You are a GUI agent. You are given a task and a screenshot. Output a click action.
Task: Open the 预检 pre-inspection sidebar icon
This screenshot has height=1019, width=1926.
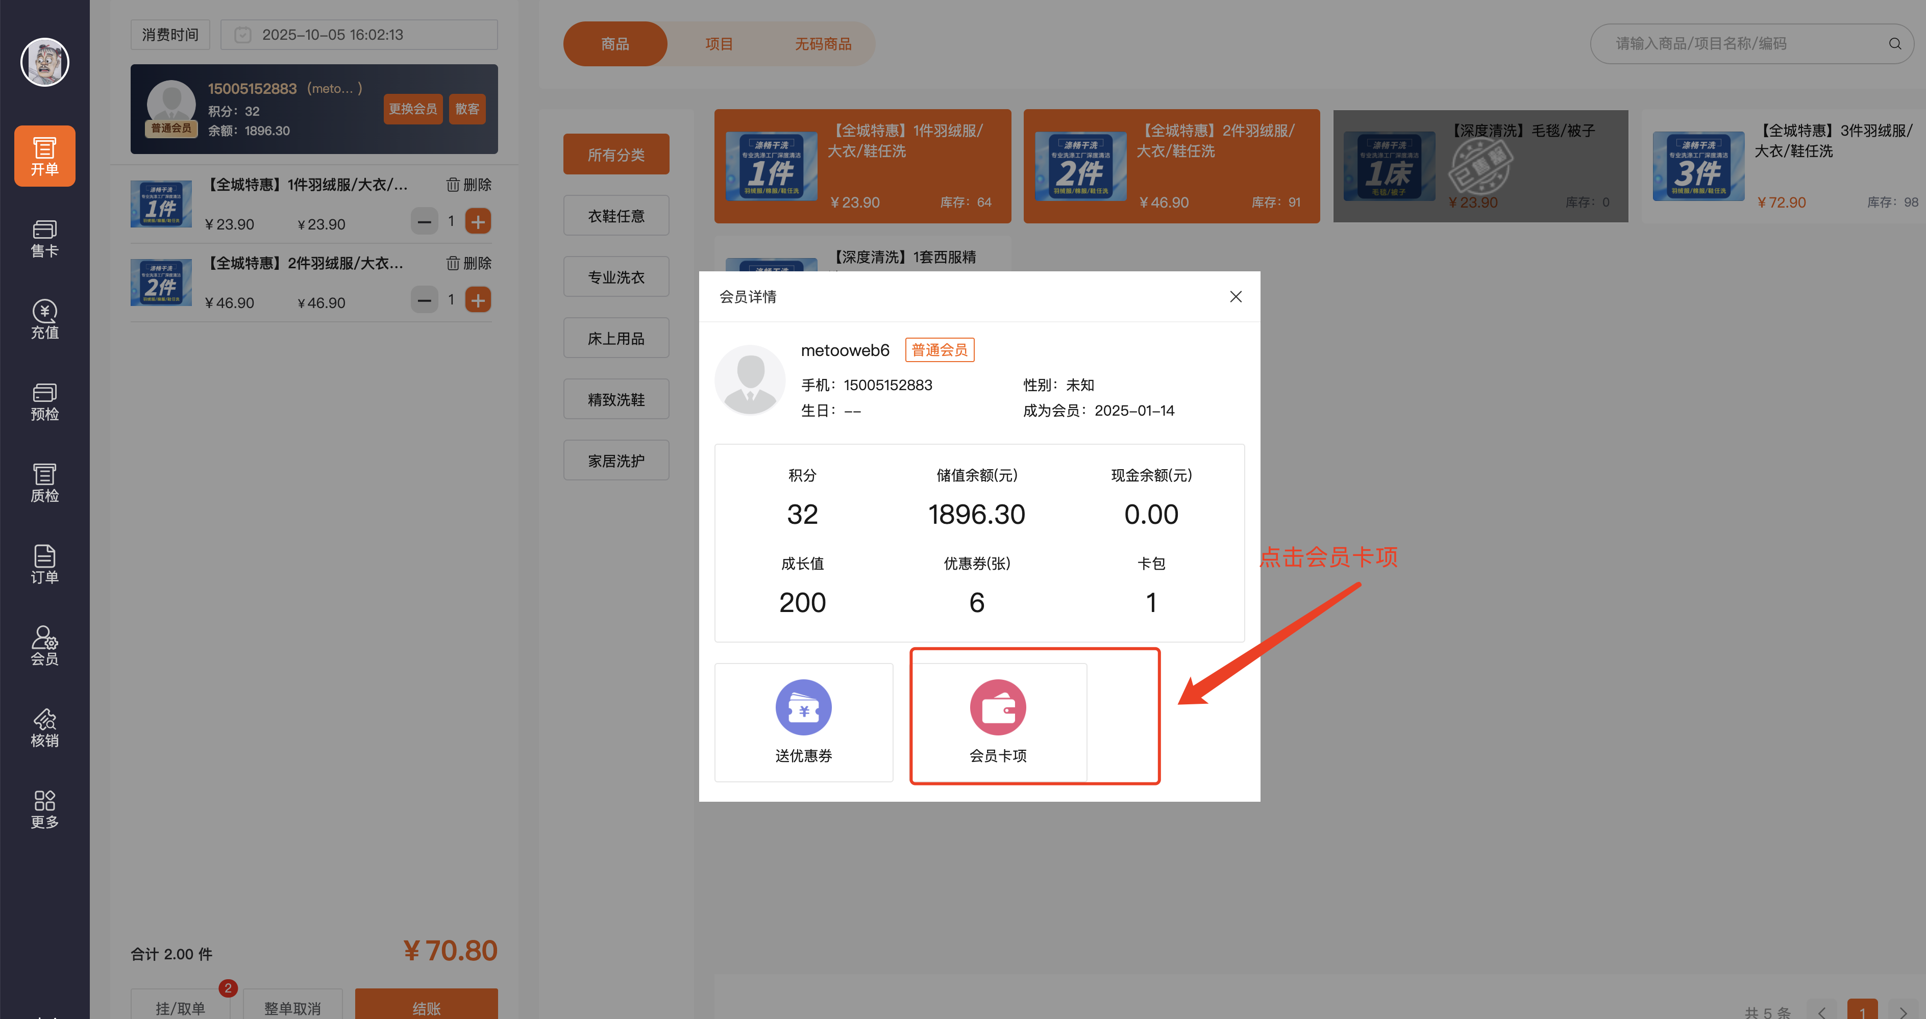point(44,401)
